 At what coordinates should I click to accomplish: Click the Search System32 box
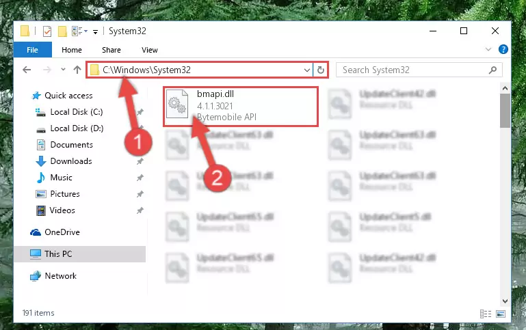coord(419,70)
